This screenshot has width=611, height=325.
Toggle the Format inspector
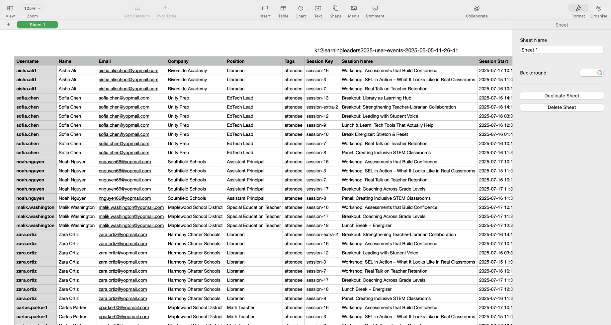(578, 8)
